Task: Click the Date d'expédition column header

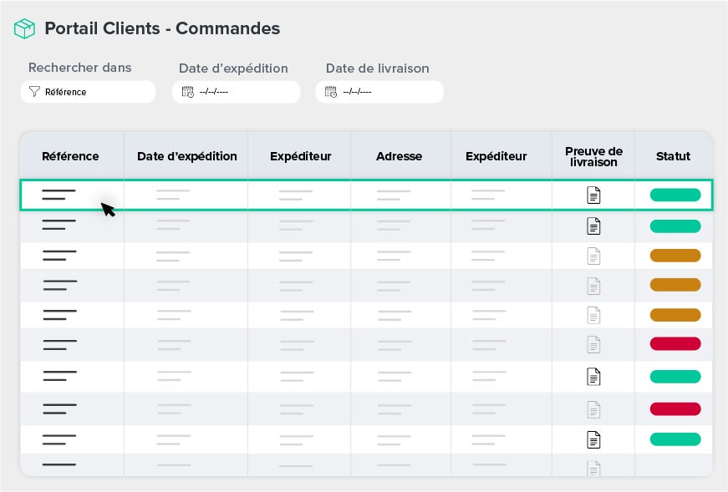Action: [x=186, y=156]
